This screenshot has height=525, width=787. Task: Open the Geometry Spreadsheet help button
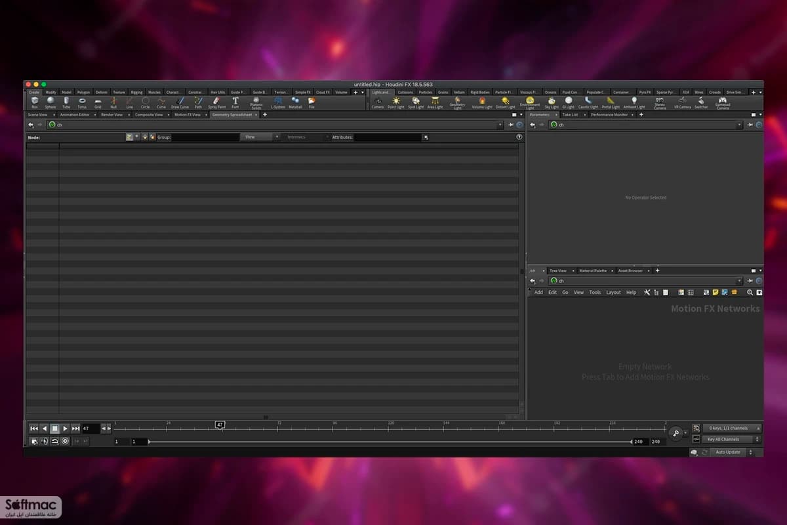click(519, 137)
